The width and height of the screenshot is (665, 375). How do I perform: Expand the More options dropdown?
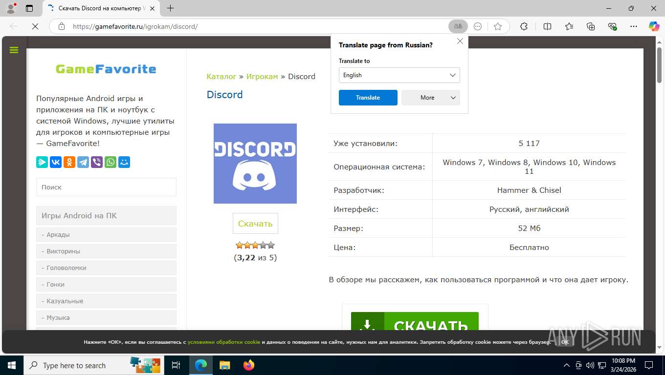coord(431,98)
